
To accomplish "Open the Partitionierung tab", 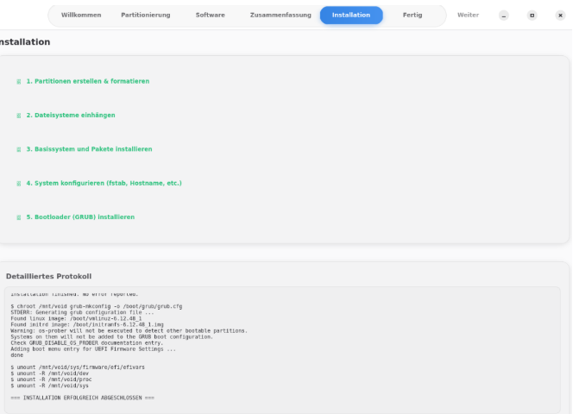I will click(145, 16).
